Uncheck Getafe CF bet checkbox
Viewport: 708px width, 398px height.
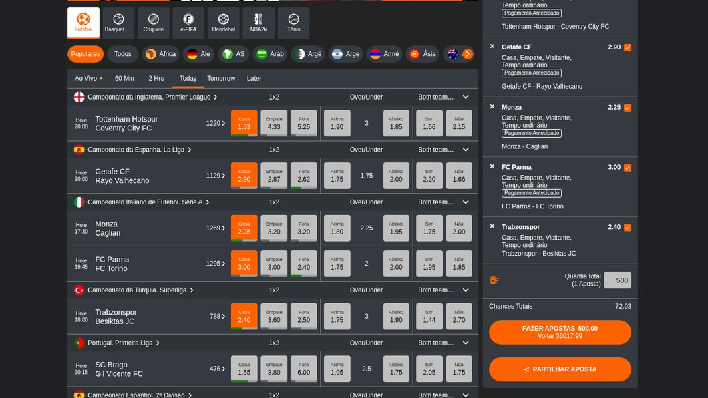(x=628, y=47)
